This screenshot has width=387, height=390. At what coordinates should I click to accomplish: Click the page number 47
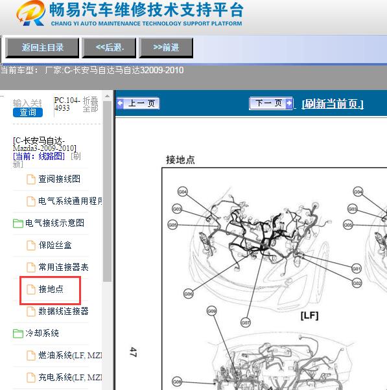point(133,352)
